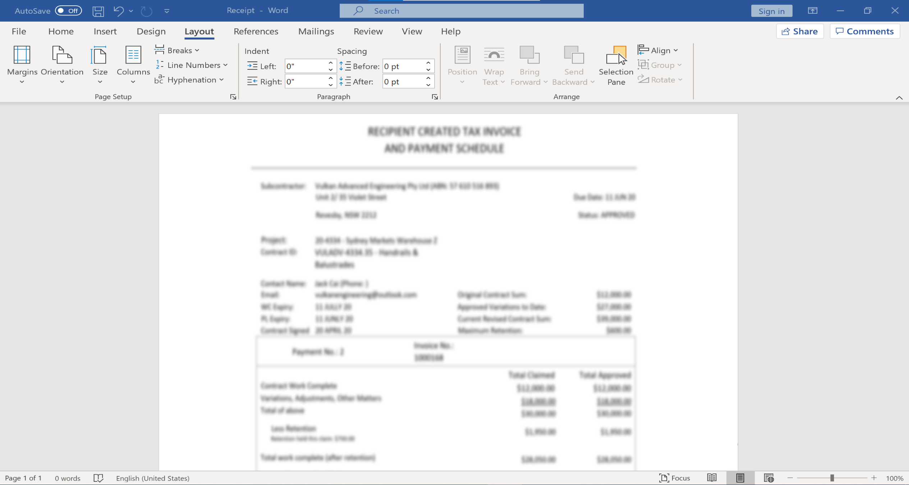
Task: Open the page Size menu
Action: pos(100,65)
